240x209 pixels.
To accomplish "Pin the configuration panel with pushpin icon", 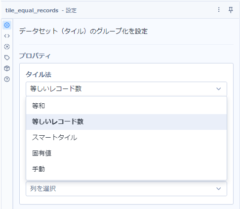I will pos(231,10).
